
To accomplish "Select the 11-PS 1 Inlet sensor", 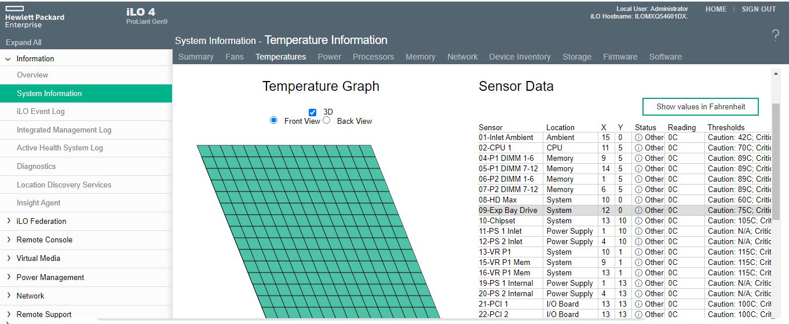I will tap(625, 231).
